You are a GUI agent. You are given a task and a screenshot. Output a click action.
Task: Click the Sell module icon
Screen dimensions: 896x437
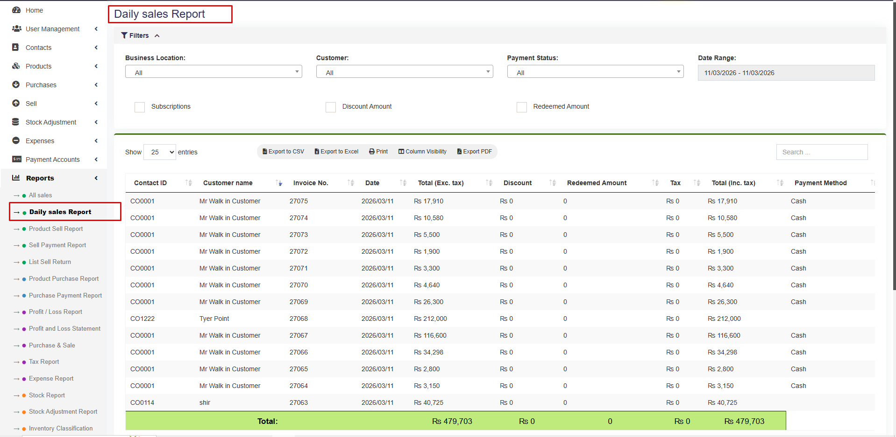coord(16,103)
